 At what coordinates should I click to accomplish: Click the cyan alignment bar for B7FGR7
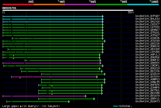(x=53, y=16)
